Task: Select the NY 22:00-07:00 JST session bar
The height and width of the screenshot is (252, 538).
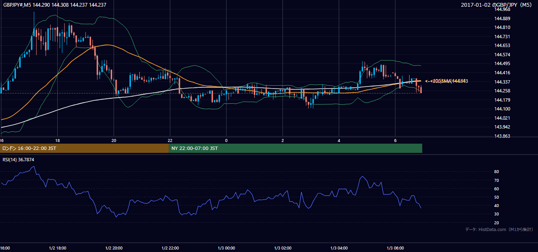Action: click(296, 148)
